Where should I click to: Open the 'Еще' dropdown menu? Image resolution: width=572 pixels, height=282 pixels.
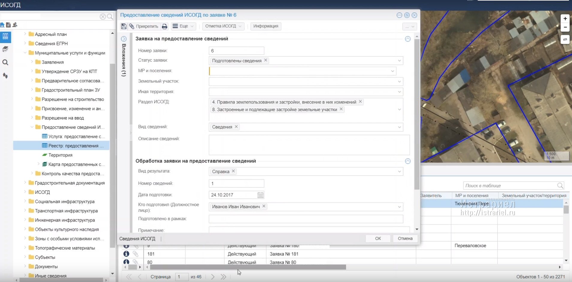point(184,26)
